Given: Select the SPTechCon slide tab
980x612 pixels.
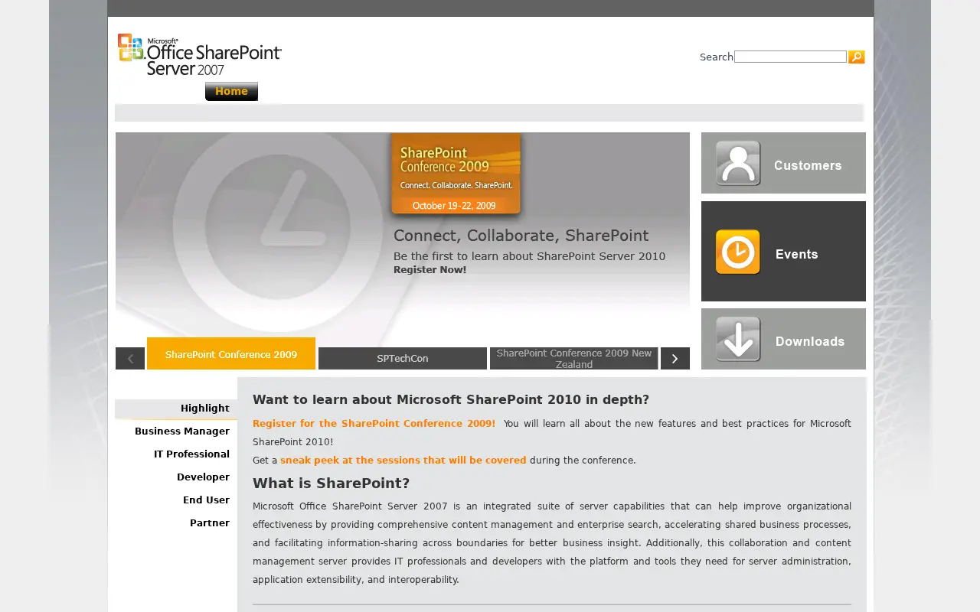Looking at the screenshot, I should click(403, 358).
